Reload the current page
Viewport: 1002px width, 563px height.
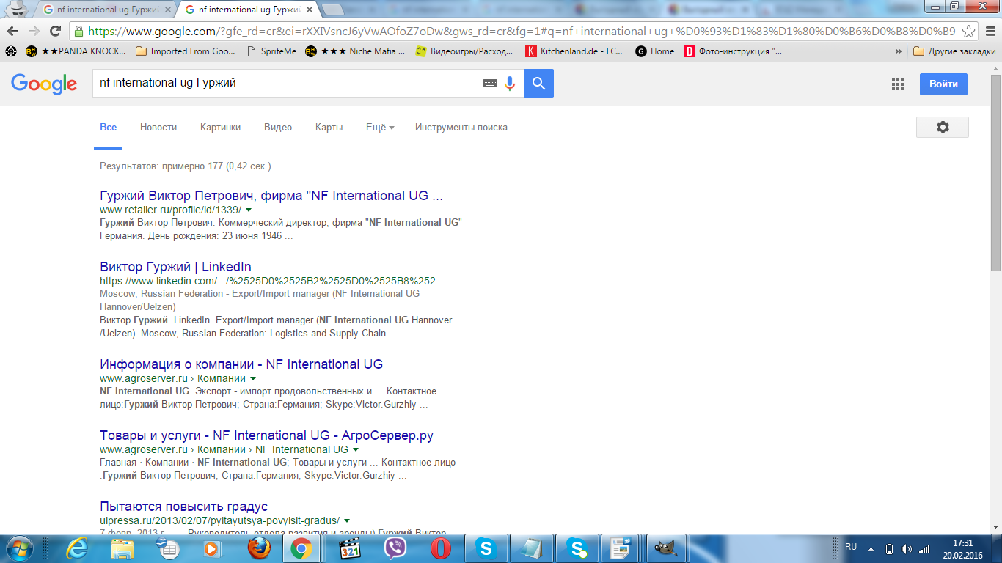[55, 31]
